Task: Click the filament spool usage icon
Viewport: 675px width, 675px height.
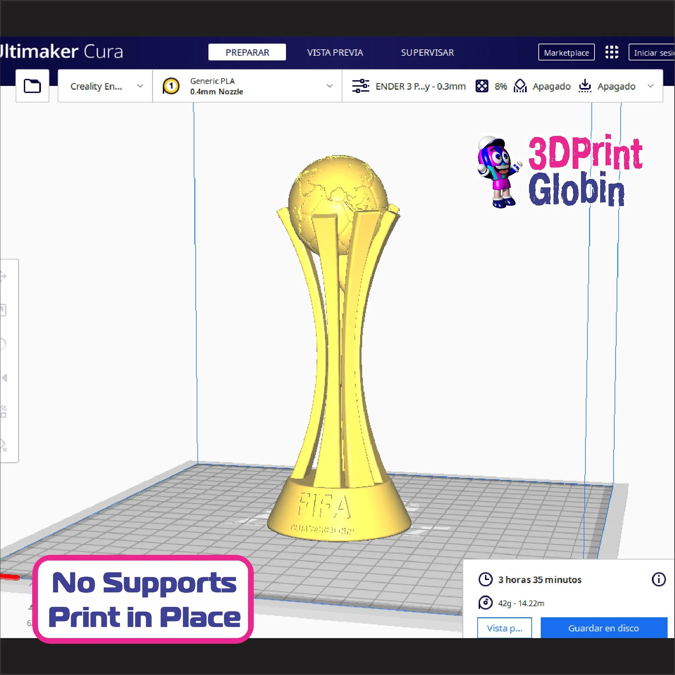Action: click(485, 603)
